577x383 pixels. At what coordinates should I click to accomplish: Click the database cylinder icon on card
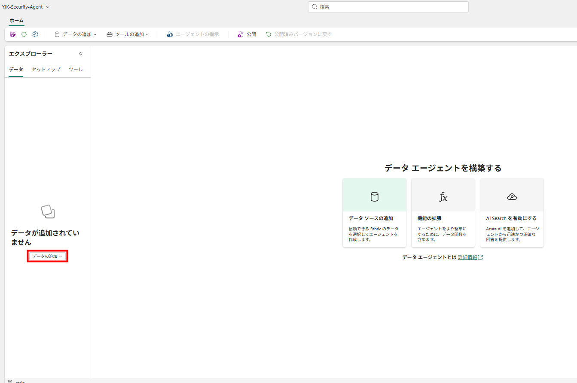(x=374, y=197)
